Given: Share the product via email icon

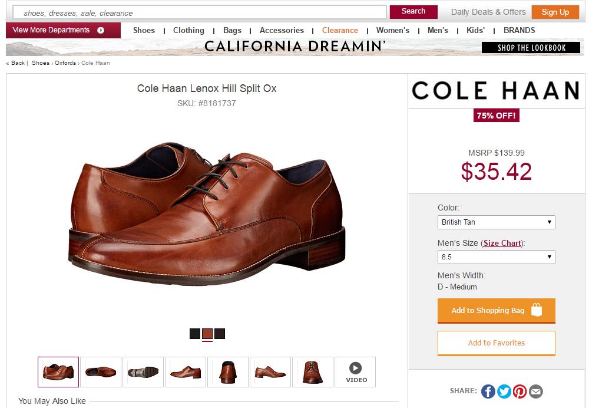Looking at the screenshot, I should [535, 391].
